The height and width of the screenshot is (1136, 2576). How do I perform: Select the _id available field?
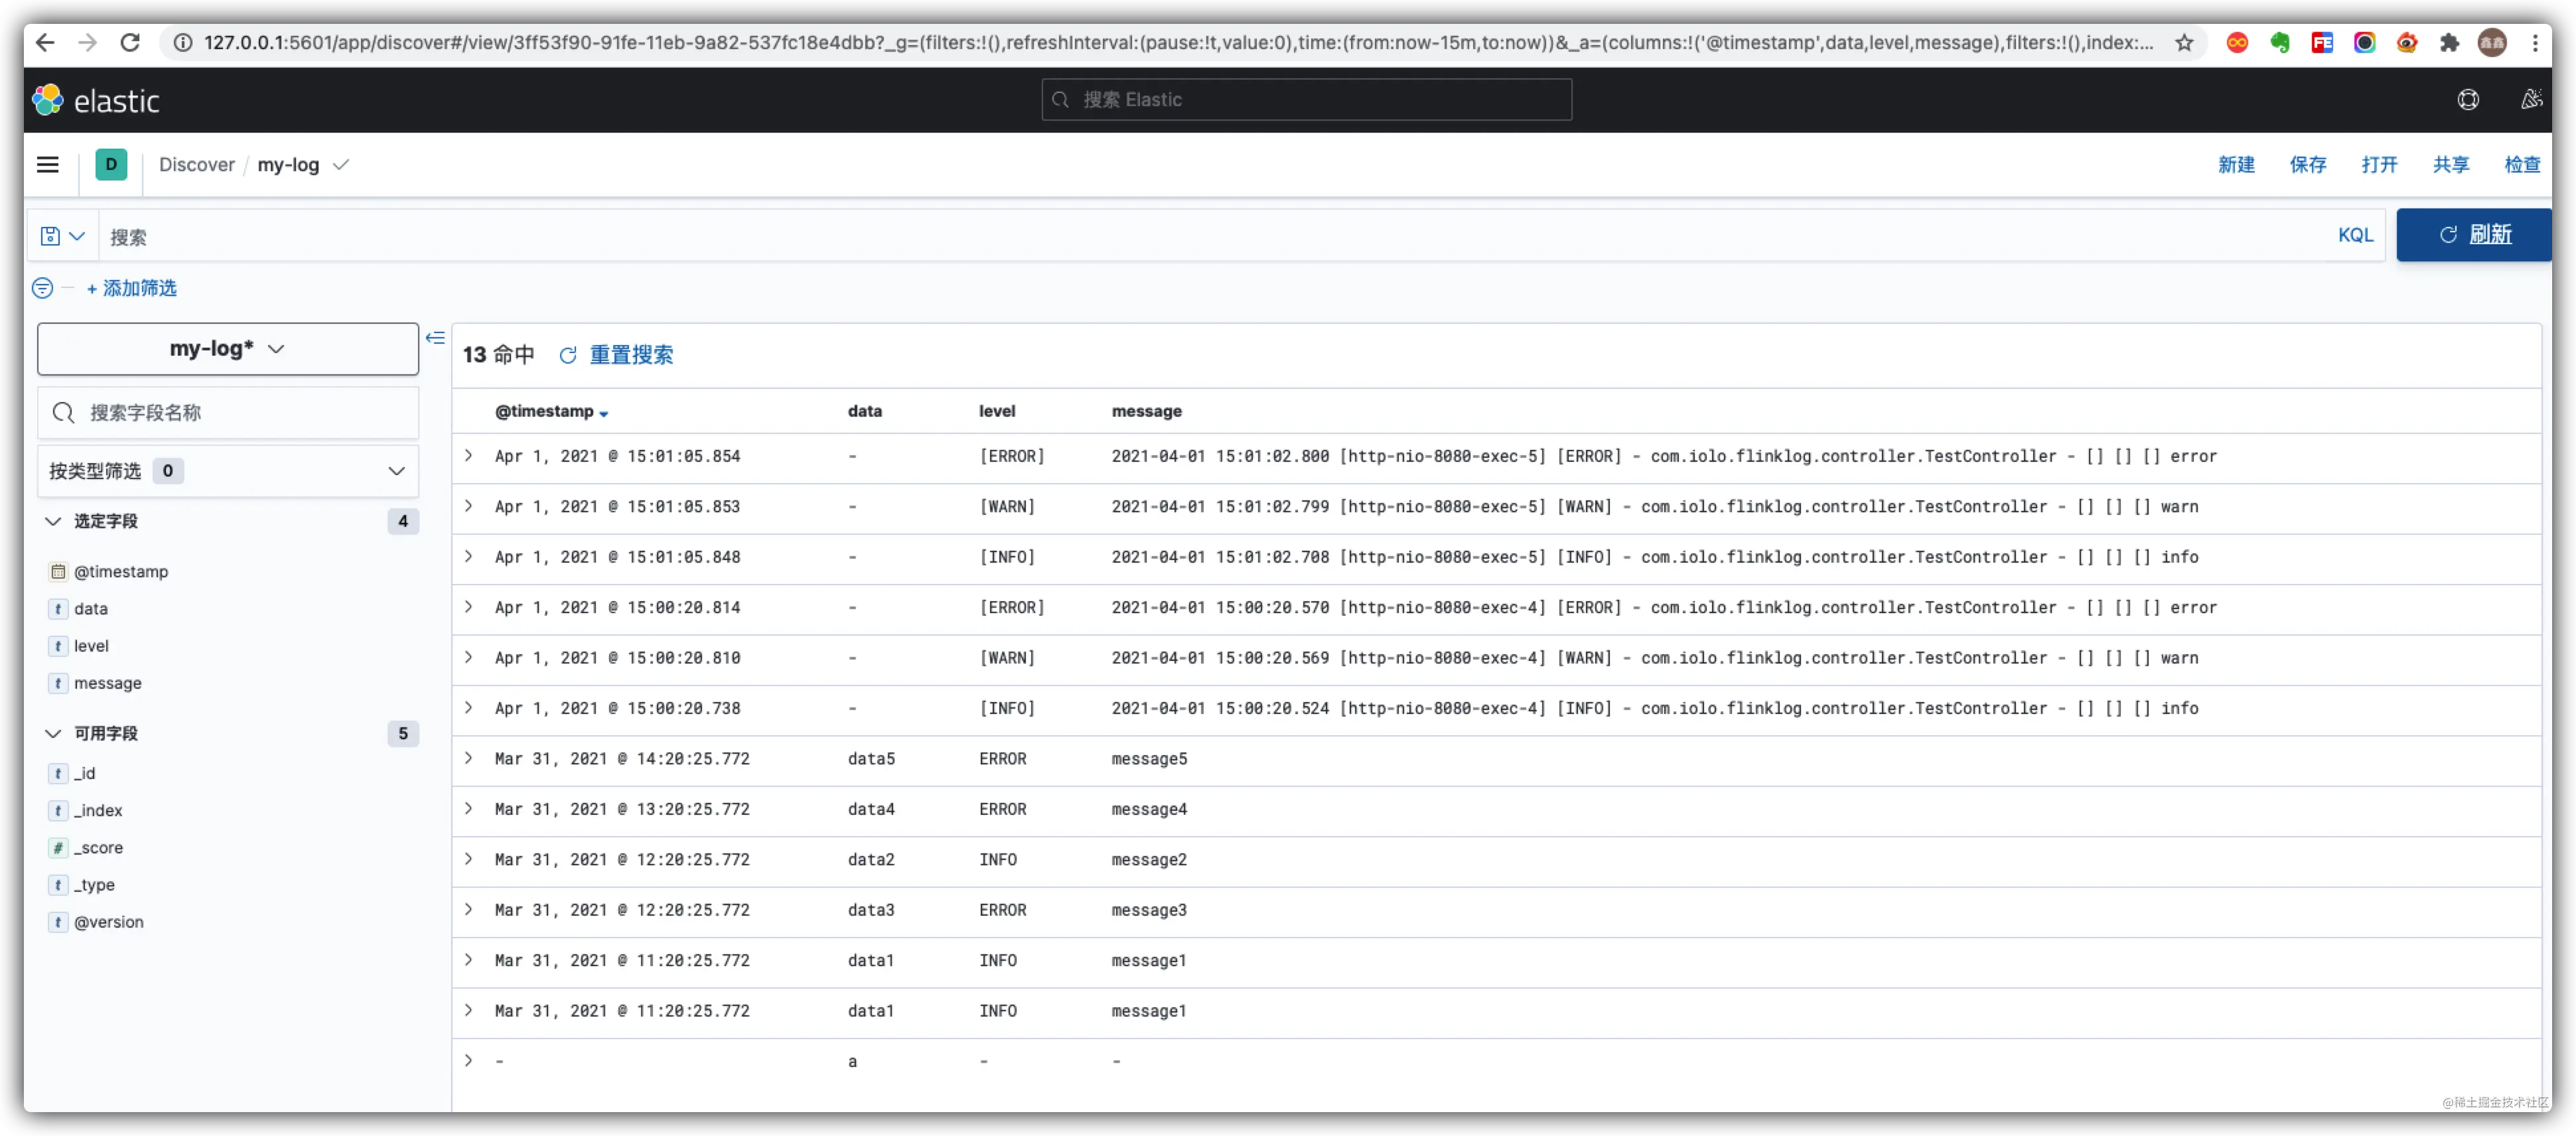tap(85, 773)
